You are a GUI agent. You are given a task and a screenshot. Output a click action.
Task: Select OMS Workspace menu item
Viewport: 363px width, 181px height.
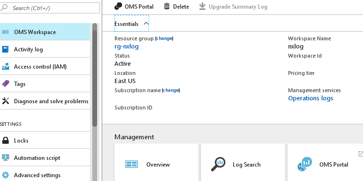coord(45,32)
